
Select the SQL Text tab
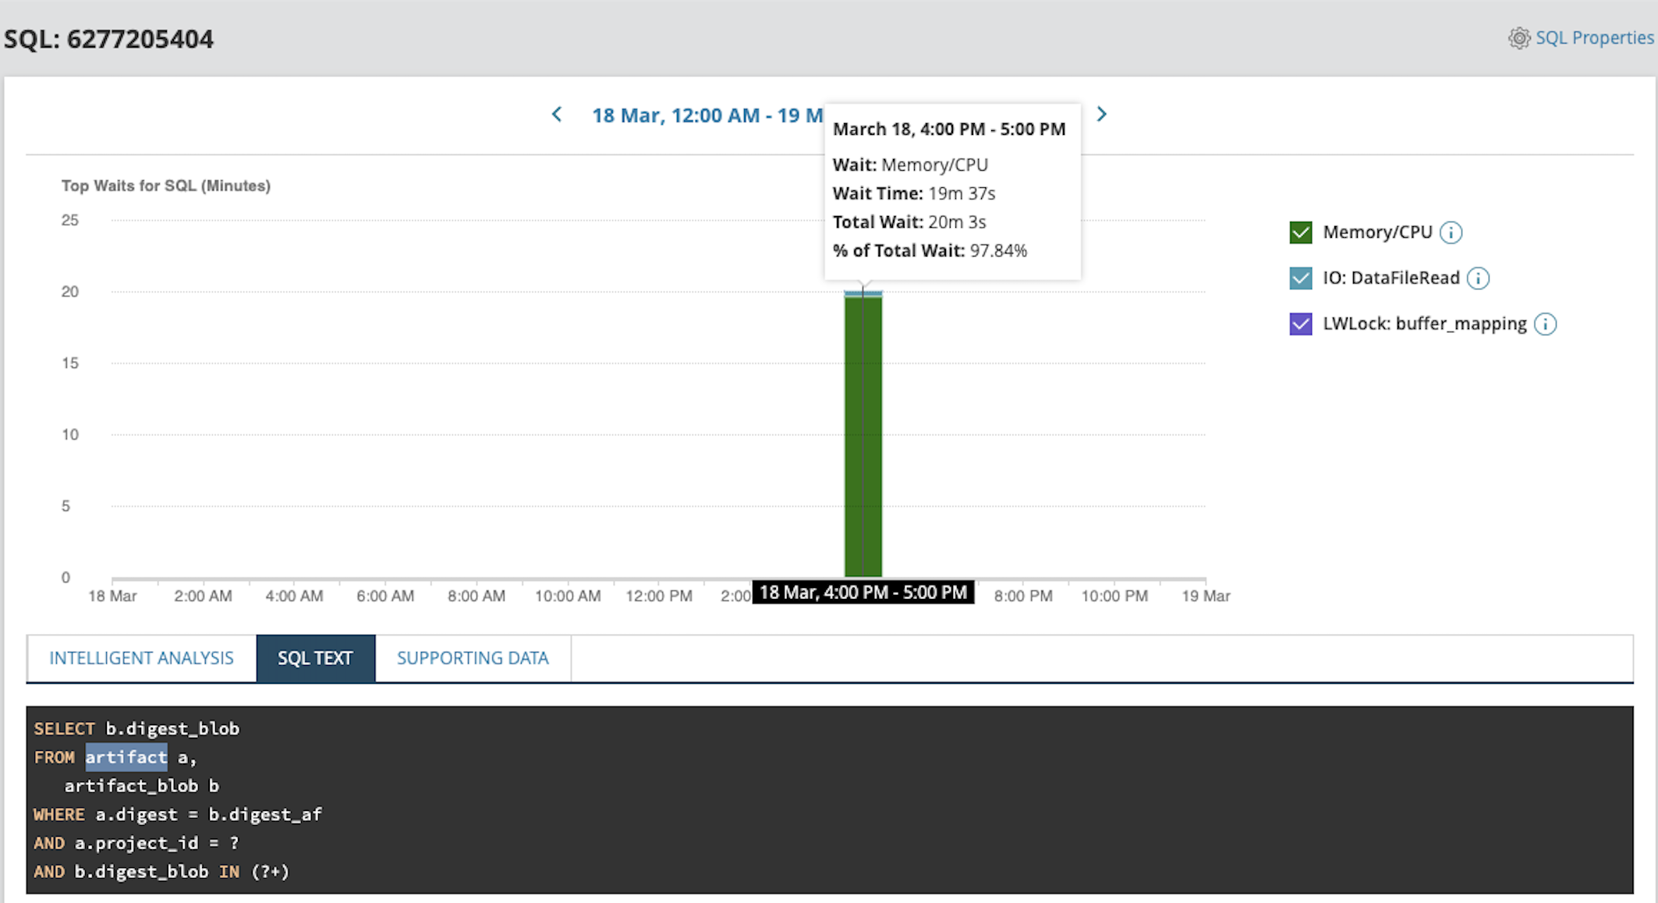(315, 657)
